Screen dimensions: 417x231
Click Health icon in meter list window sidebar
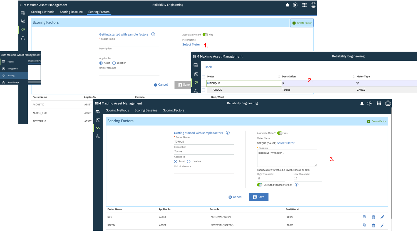point(196,65)
